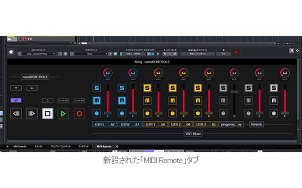Click yellow circle button on GTR 2 ..D) channel
Screen dimensions: 302x188
click(x=198, y=113)
